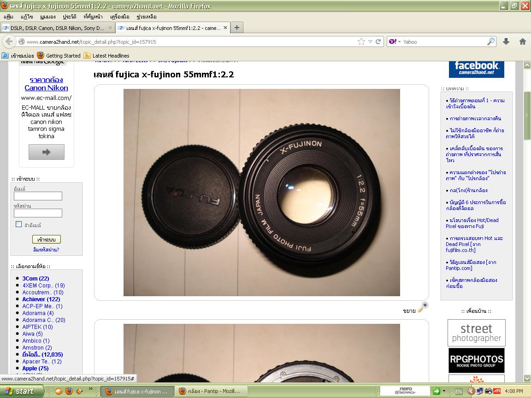
Task: Open the แฟ้ม (File) menu
Action: click(x=8, y=17)
